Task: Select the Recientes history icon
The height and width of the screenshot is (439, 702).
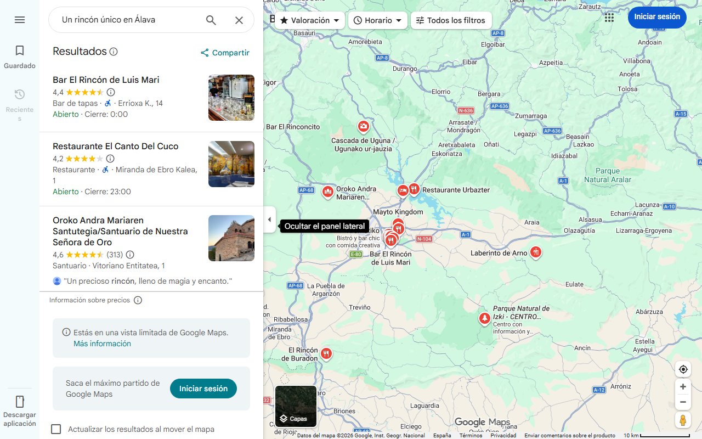Action: click(20, 94)
